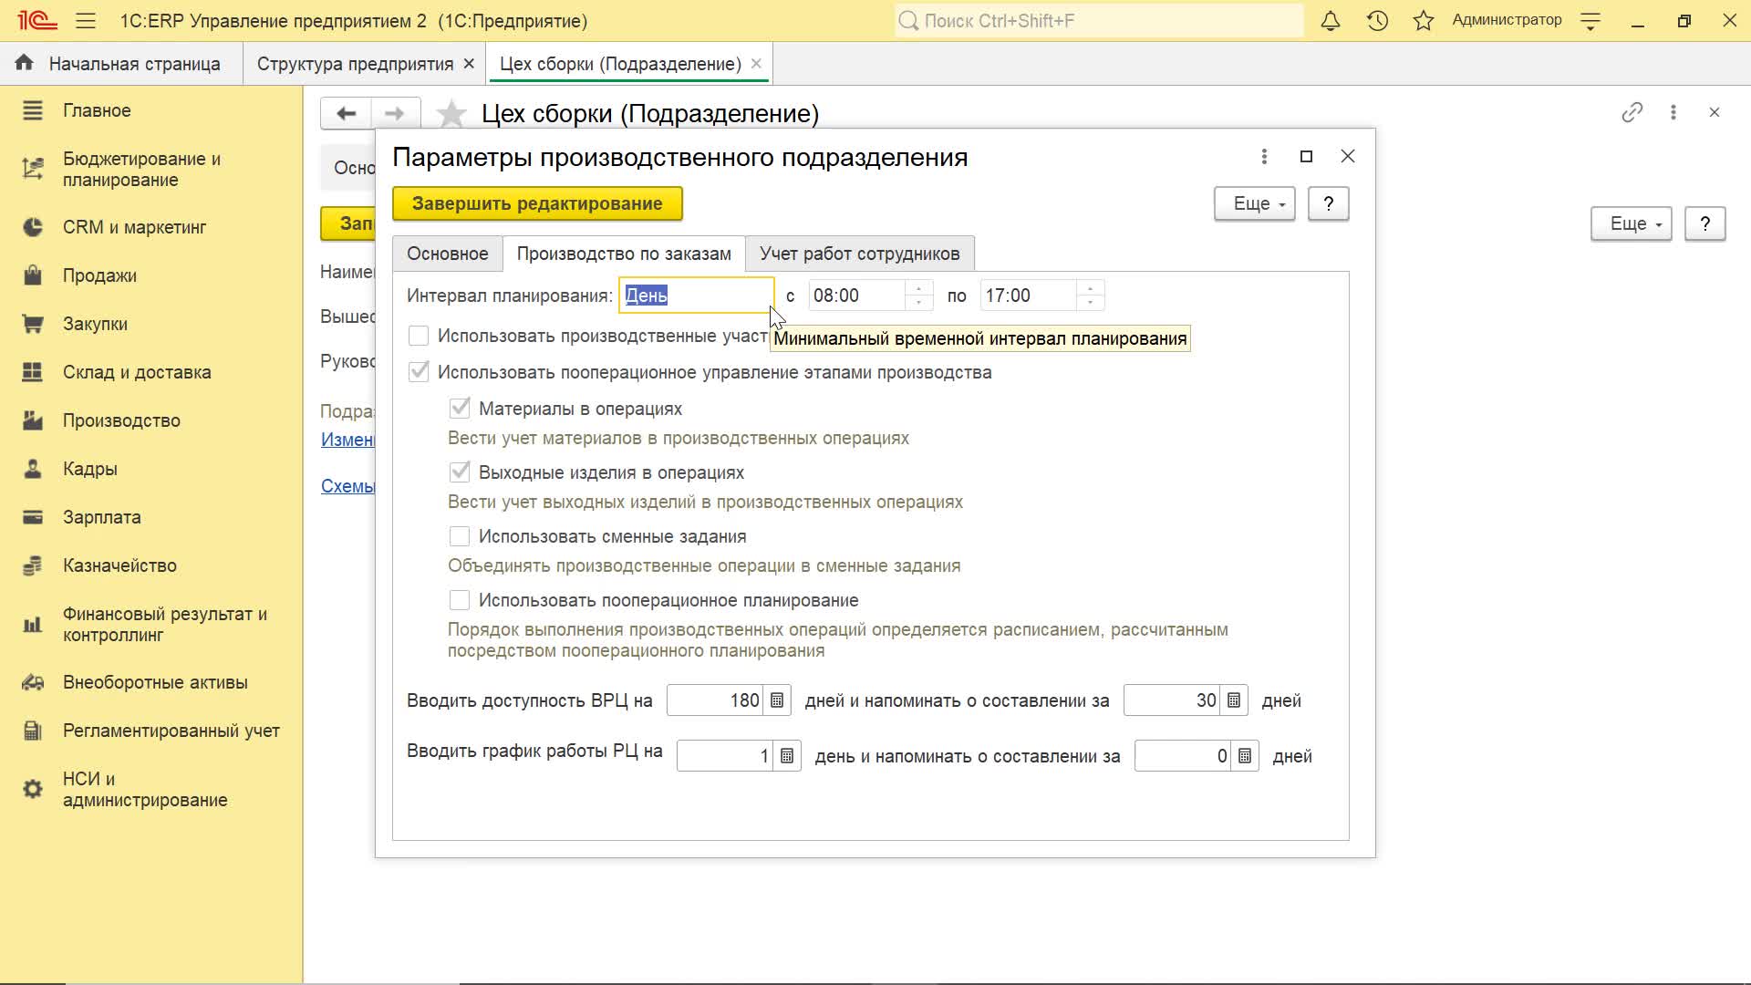Open Казначейство section in sidebar

119,565
